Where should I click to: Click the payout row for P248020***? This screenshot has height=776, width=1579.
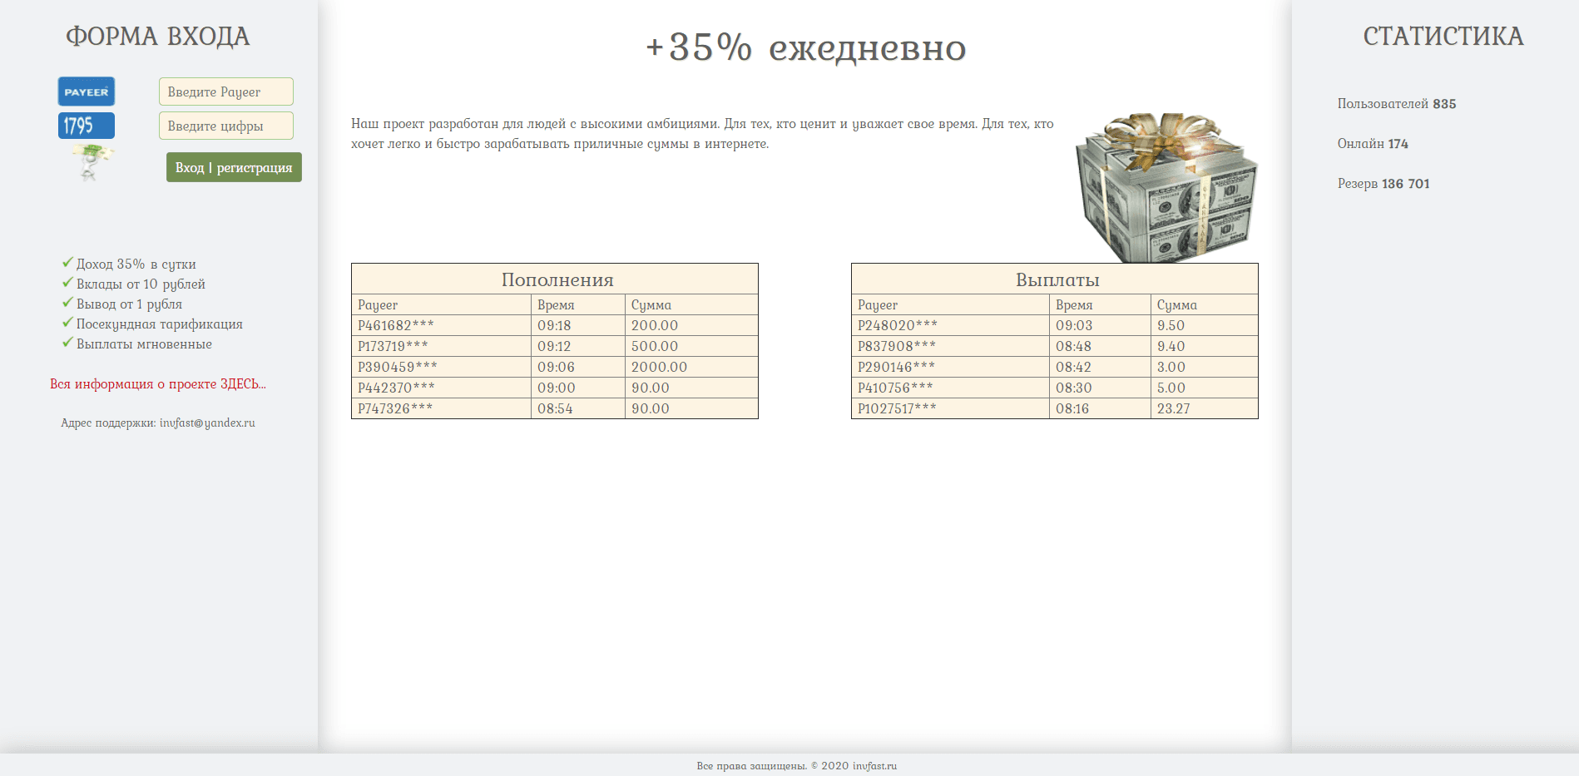pyautogui.click(x=1054, y=325)
